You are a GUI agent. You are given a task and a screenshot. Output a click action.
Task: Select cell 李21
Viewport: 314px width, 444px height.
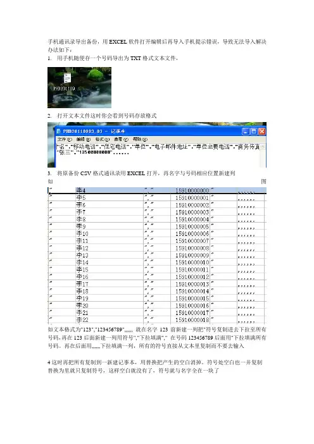pyautogui.click(x=110, y=312)
